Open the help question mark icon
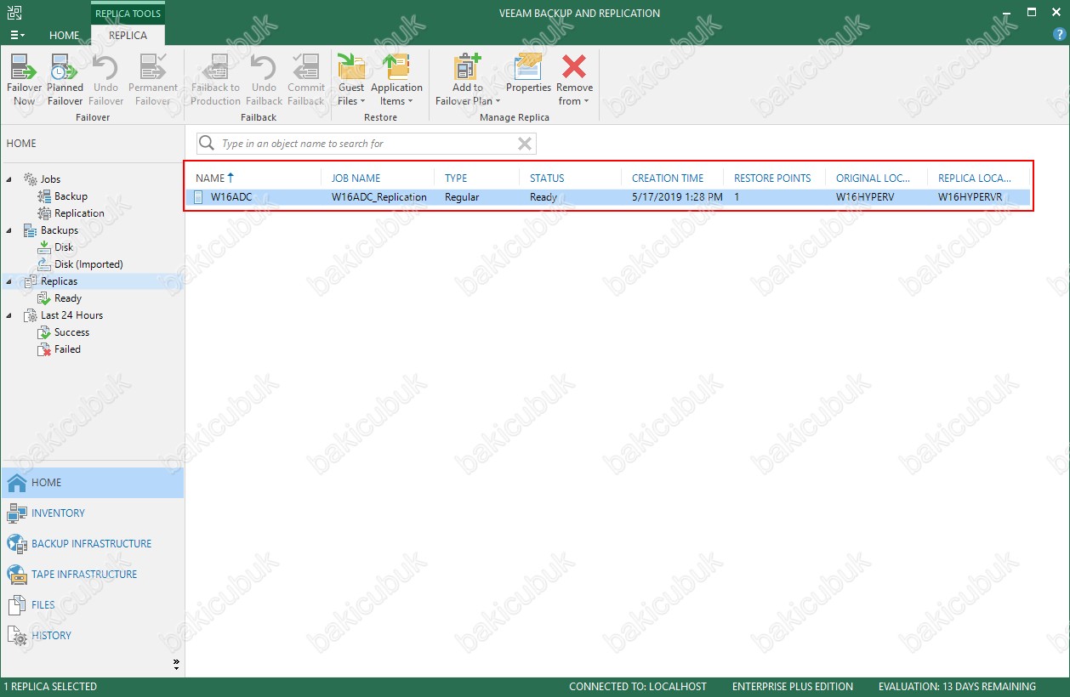 point(1059,35)
